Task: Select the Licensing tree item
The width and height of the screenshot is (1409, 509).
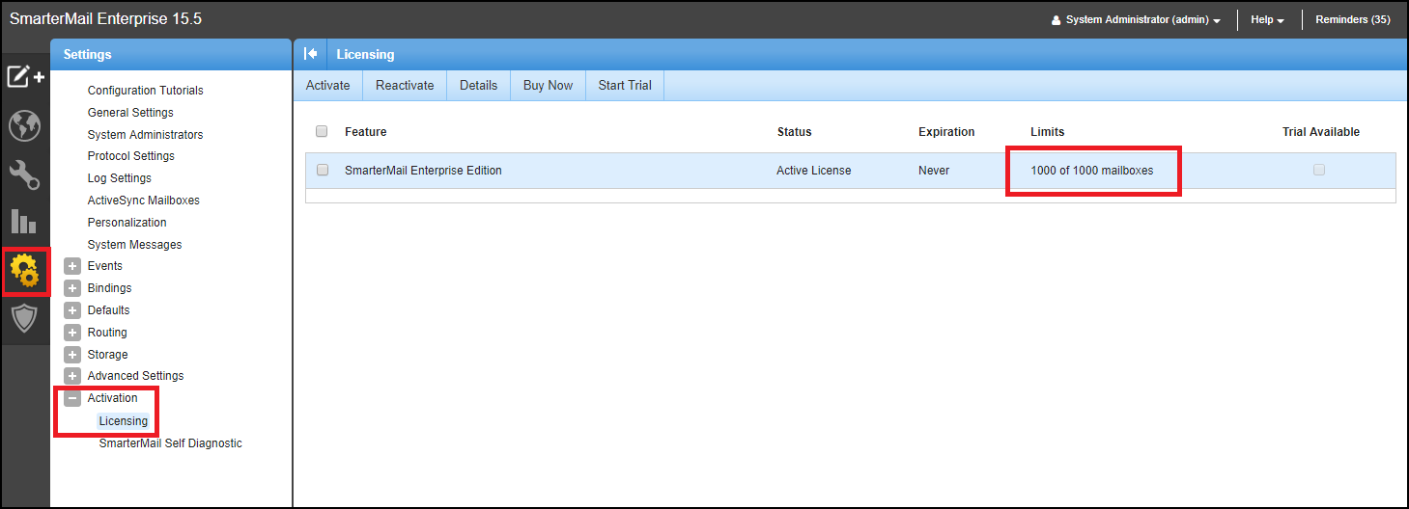Action: pyautogui.click(x=124, y=421)
